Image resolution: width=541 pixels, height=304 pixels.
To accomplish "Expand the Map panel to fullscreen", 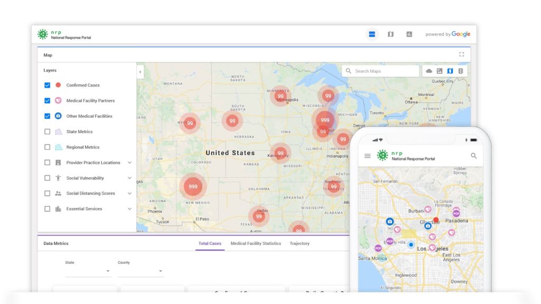I will (x=462, y=54).
